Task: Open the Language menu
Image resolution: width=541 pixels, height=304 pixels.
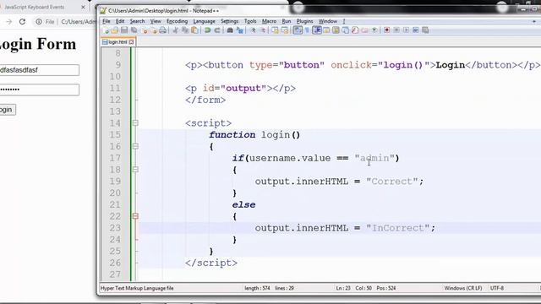Action: tap(204, 21)
